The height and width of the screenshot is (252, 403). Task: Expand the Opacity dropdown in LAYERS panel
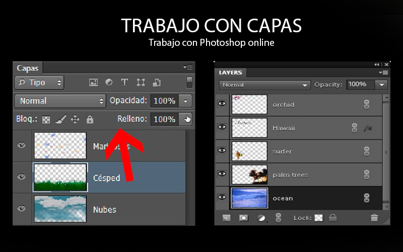tap(382, 85)
